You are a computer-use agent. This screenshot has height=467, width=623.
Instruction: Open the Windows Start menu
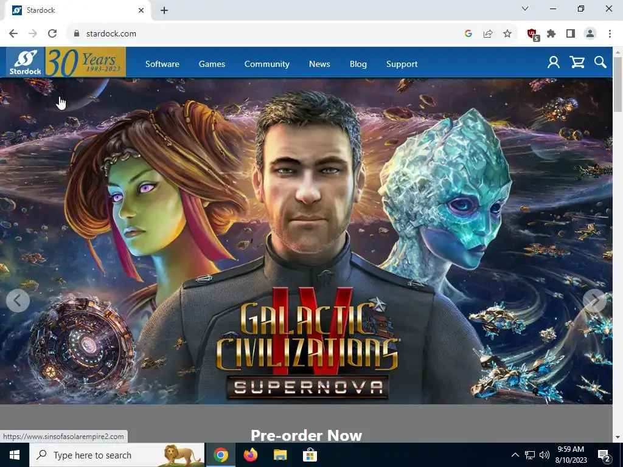pyautogui.click(x=15, y=455)
